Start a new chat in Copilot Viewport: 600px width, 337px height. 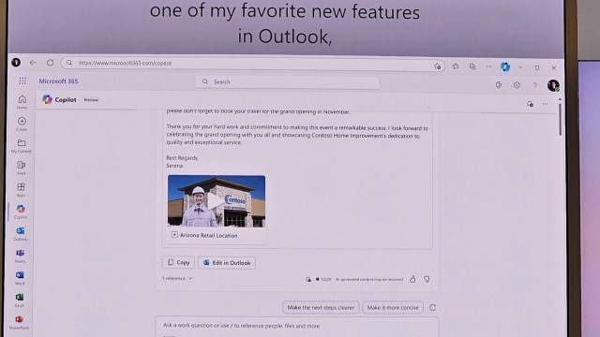coord(530,104)
